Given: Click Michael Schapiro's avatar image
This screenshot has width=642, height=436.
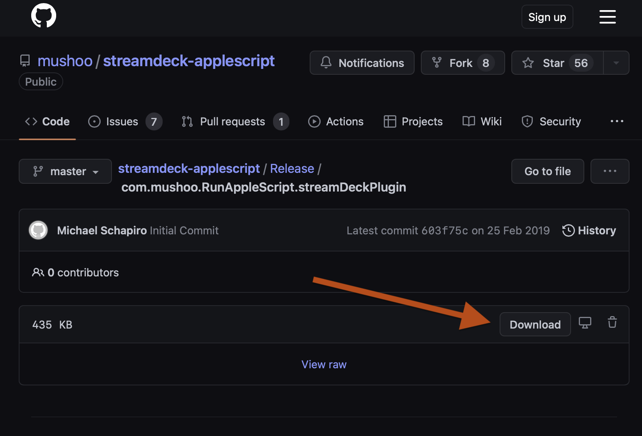Looking at the screenshot, I should coord(38,230).
